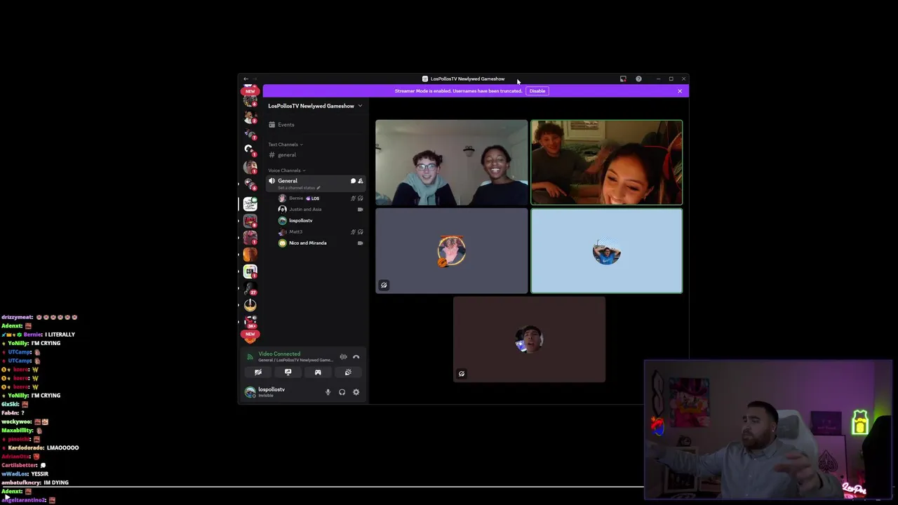Focus the green-outlined top-right video tile
Screen dimensions: 898x505
tap(607, 163)
